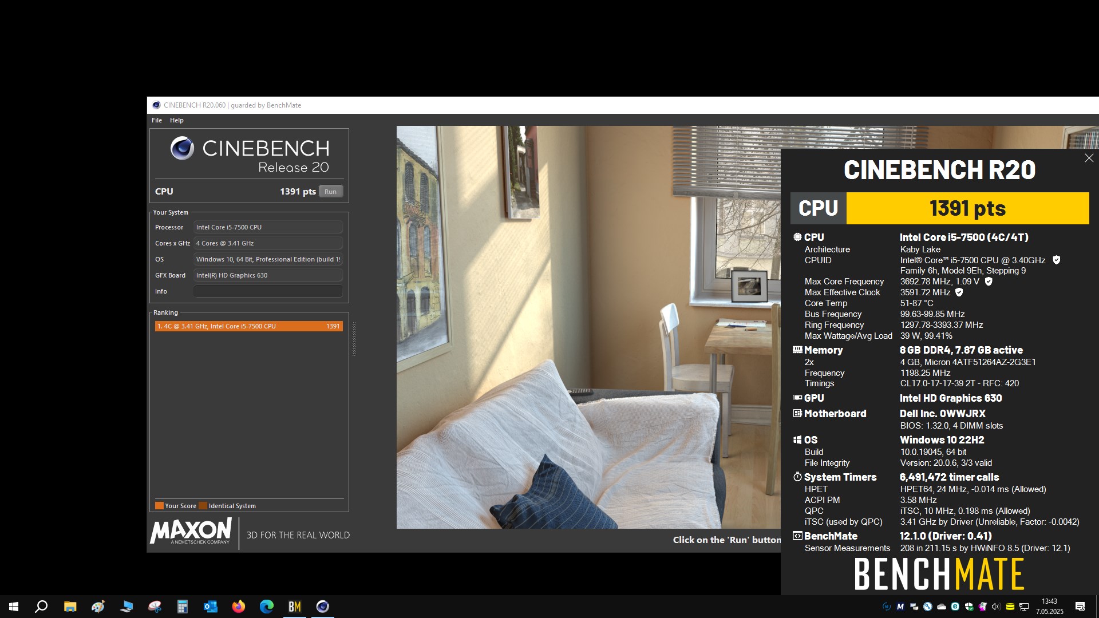Screen dimensions: 1099x618
Task: Click the MAXON logo at the bottom left
Action: 191,530
